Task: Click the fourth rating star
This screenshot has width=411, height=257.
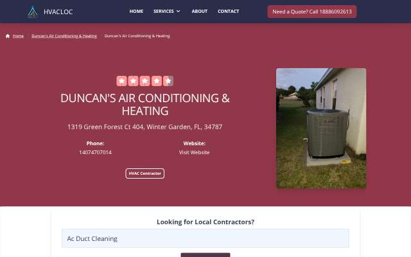Action: 157,81
